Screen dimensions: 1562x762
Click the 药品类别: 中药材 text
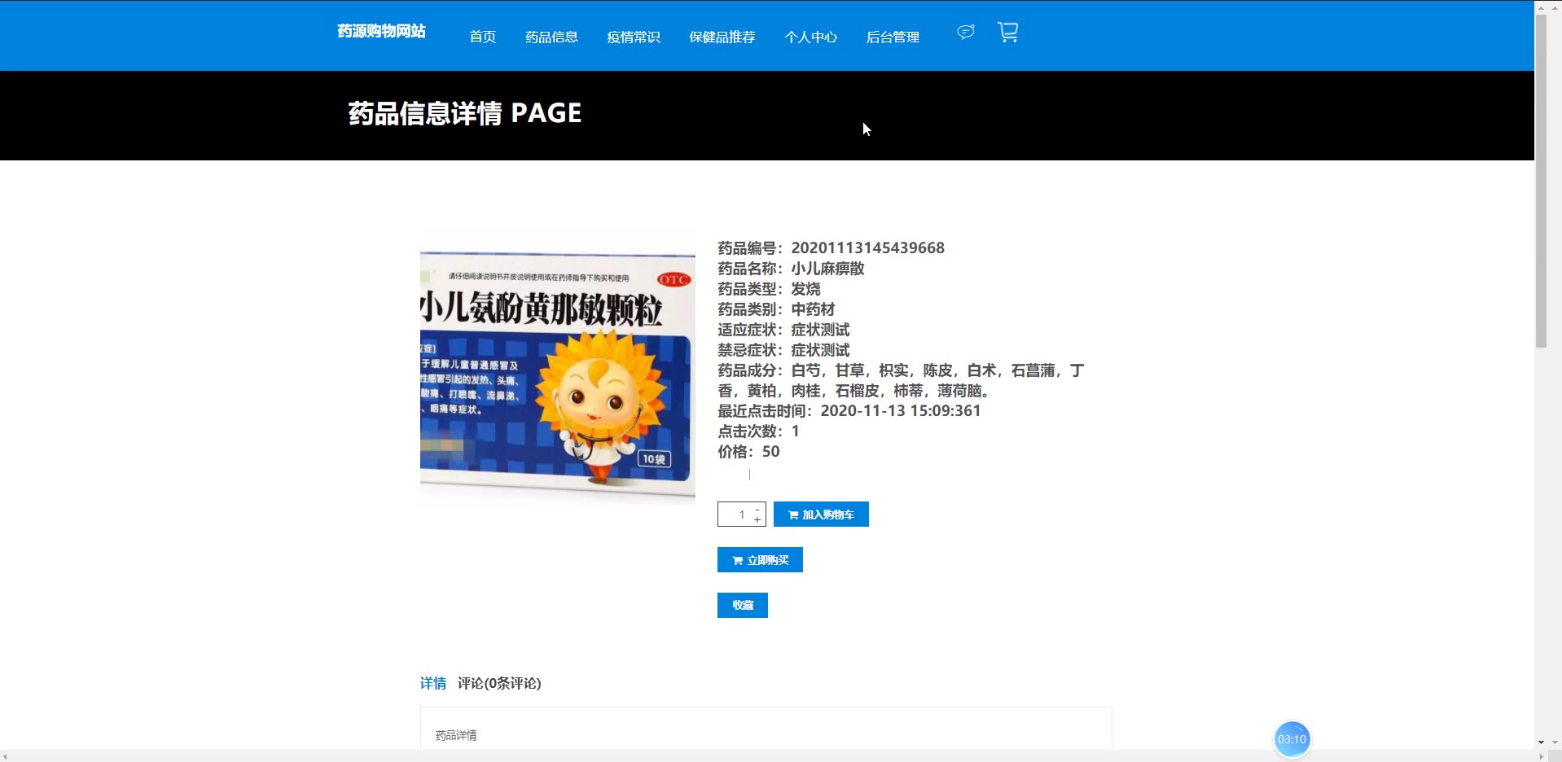click(x=776, y=309)
